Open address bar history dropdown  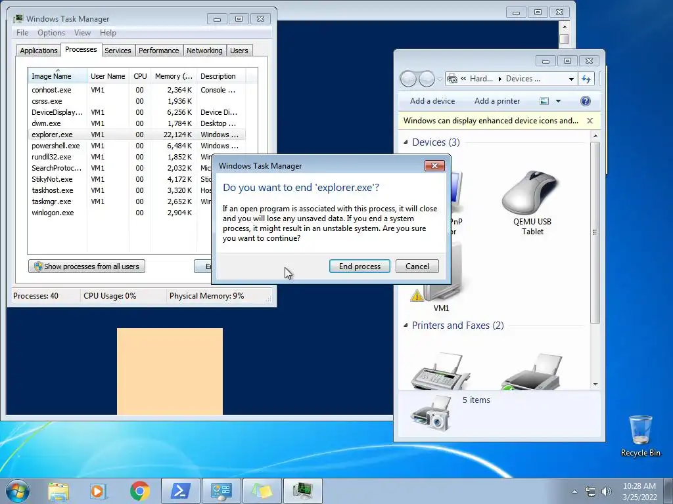coord(571,79)
